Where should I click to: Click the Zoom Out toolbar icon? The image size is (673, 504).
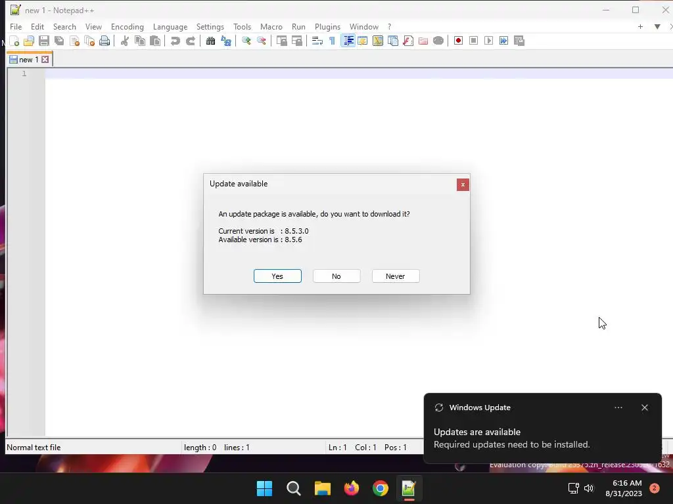[x=261, y=41]
